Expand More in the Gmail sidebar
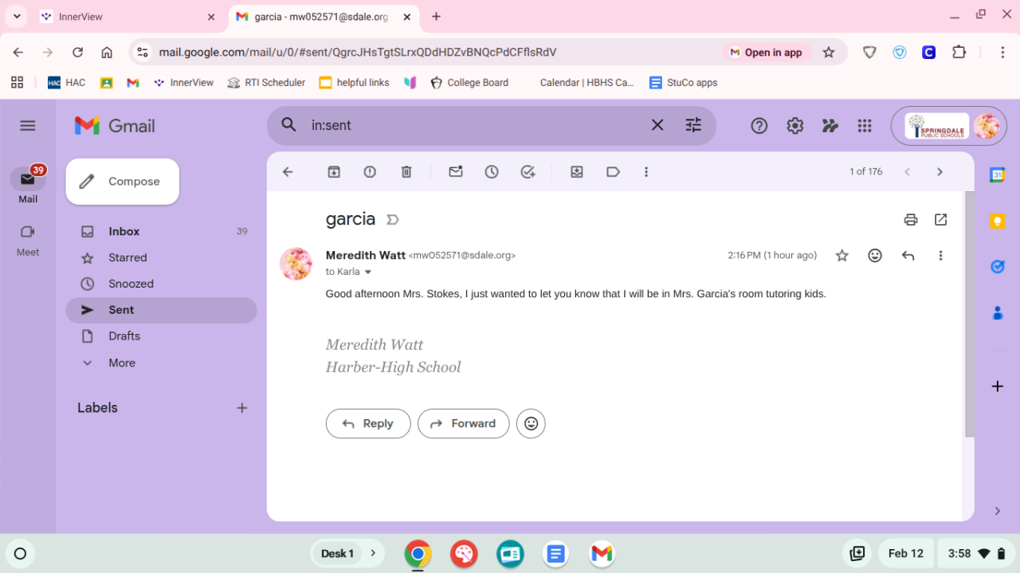The image size is (1020, 573). pos(122,363)
